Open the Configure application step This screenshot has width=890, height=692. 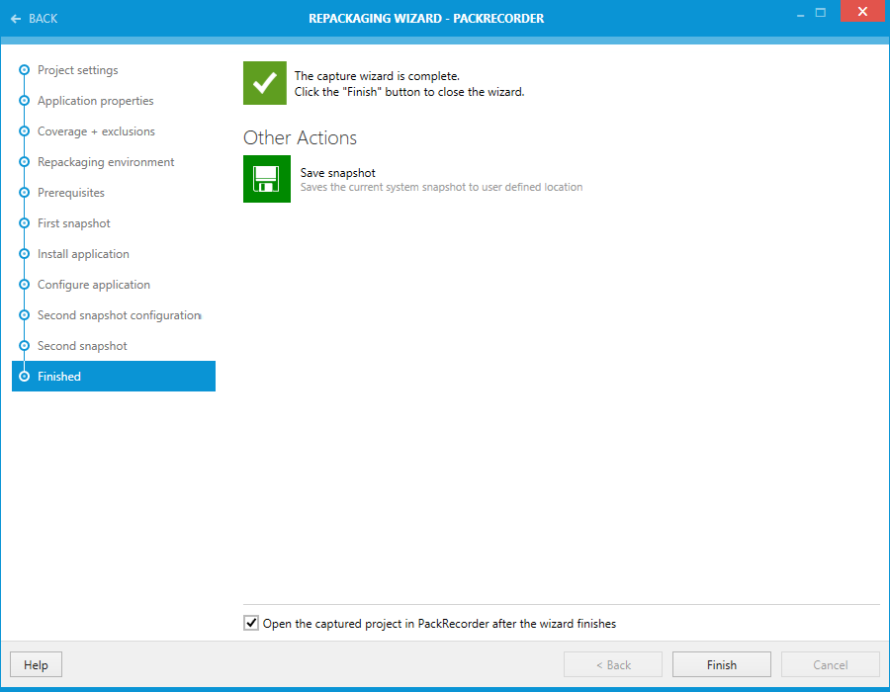click(x=94, y=284)
